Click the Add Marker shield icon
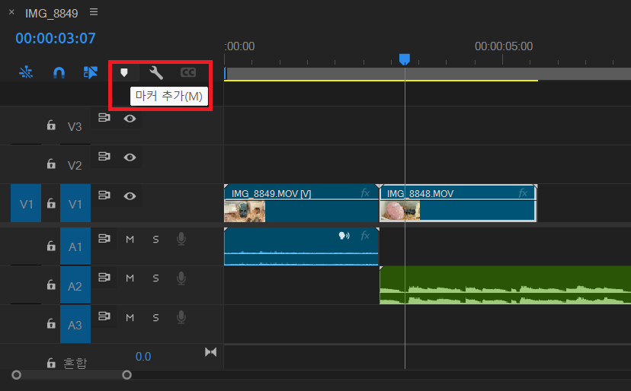Image resolution: width=631 pixels, height=391 pixels. click(124, 72)
